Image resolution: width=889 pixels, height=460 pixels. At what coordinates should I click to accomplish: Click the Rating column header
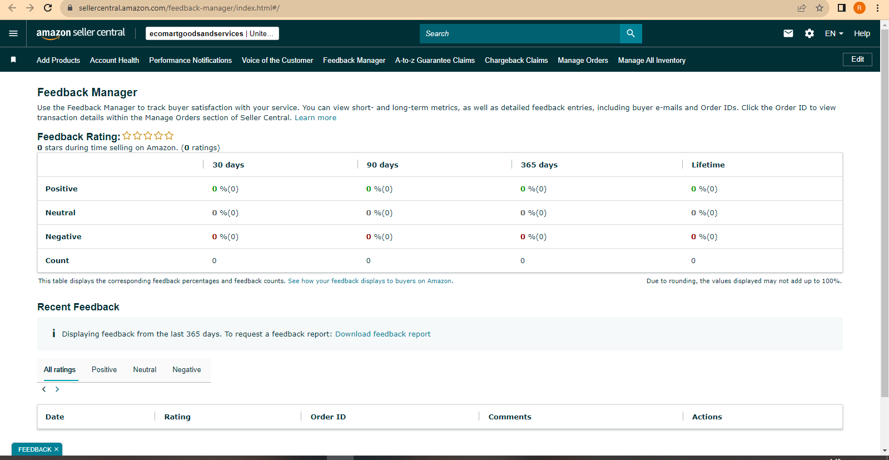[x=177, y=417]
